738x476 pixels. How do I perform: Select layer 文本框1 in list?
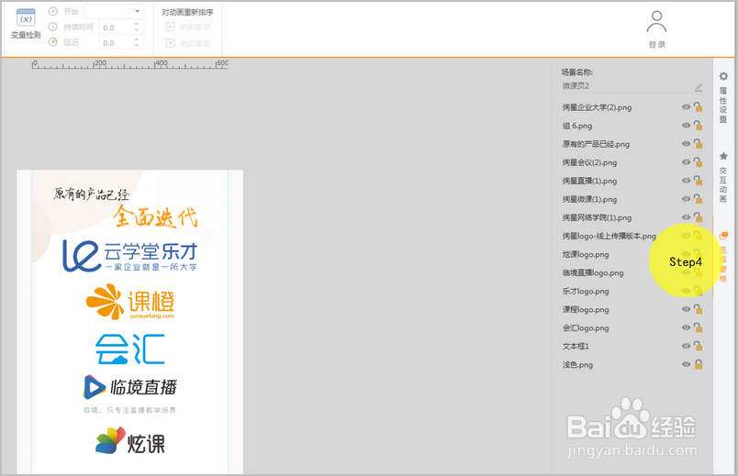coord(576,346)
